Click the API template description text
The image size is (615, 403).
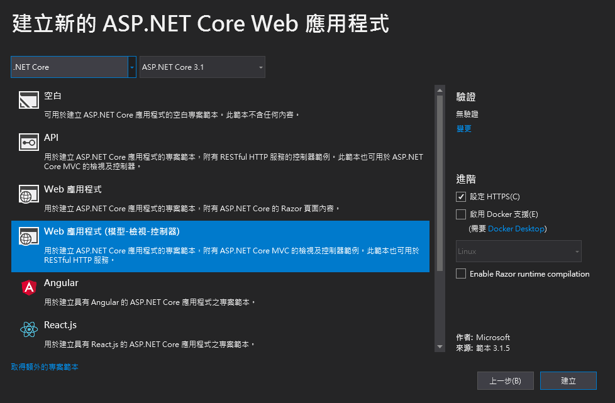[x=234, y=162]
